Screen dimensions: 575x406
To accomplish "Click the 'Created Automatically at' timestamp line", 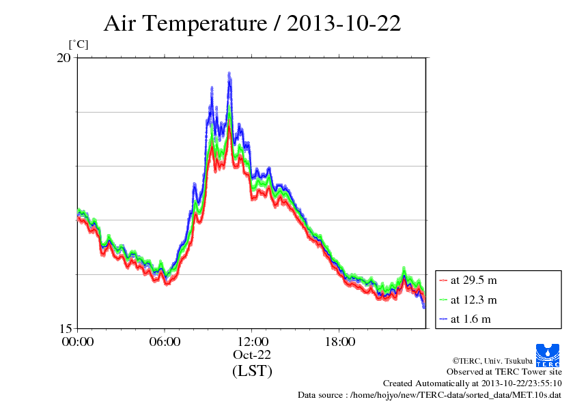I will [473, 383].
